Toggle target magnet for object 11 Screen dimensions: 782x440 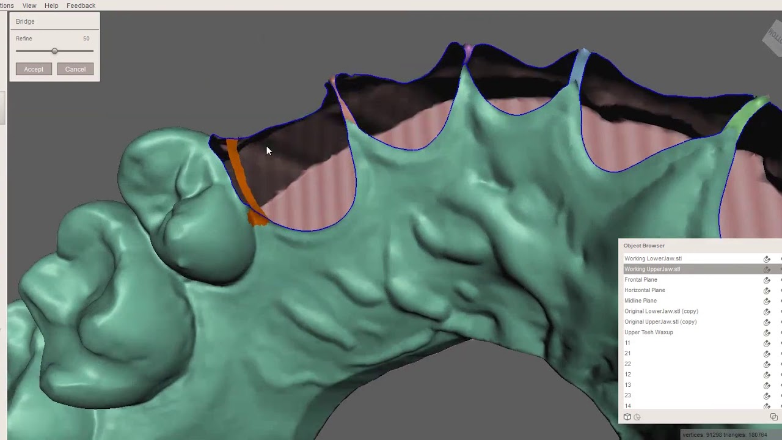click(767, 343)
